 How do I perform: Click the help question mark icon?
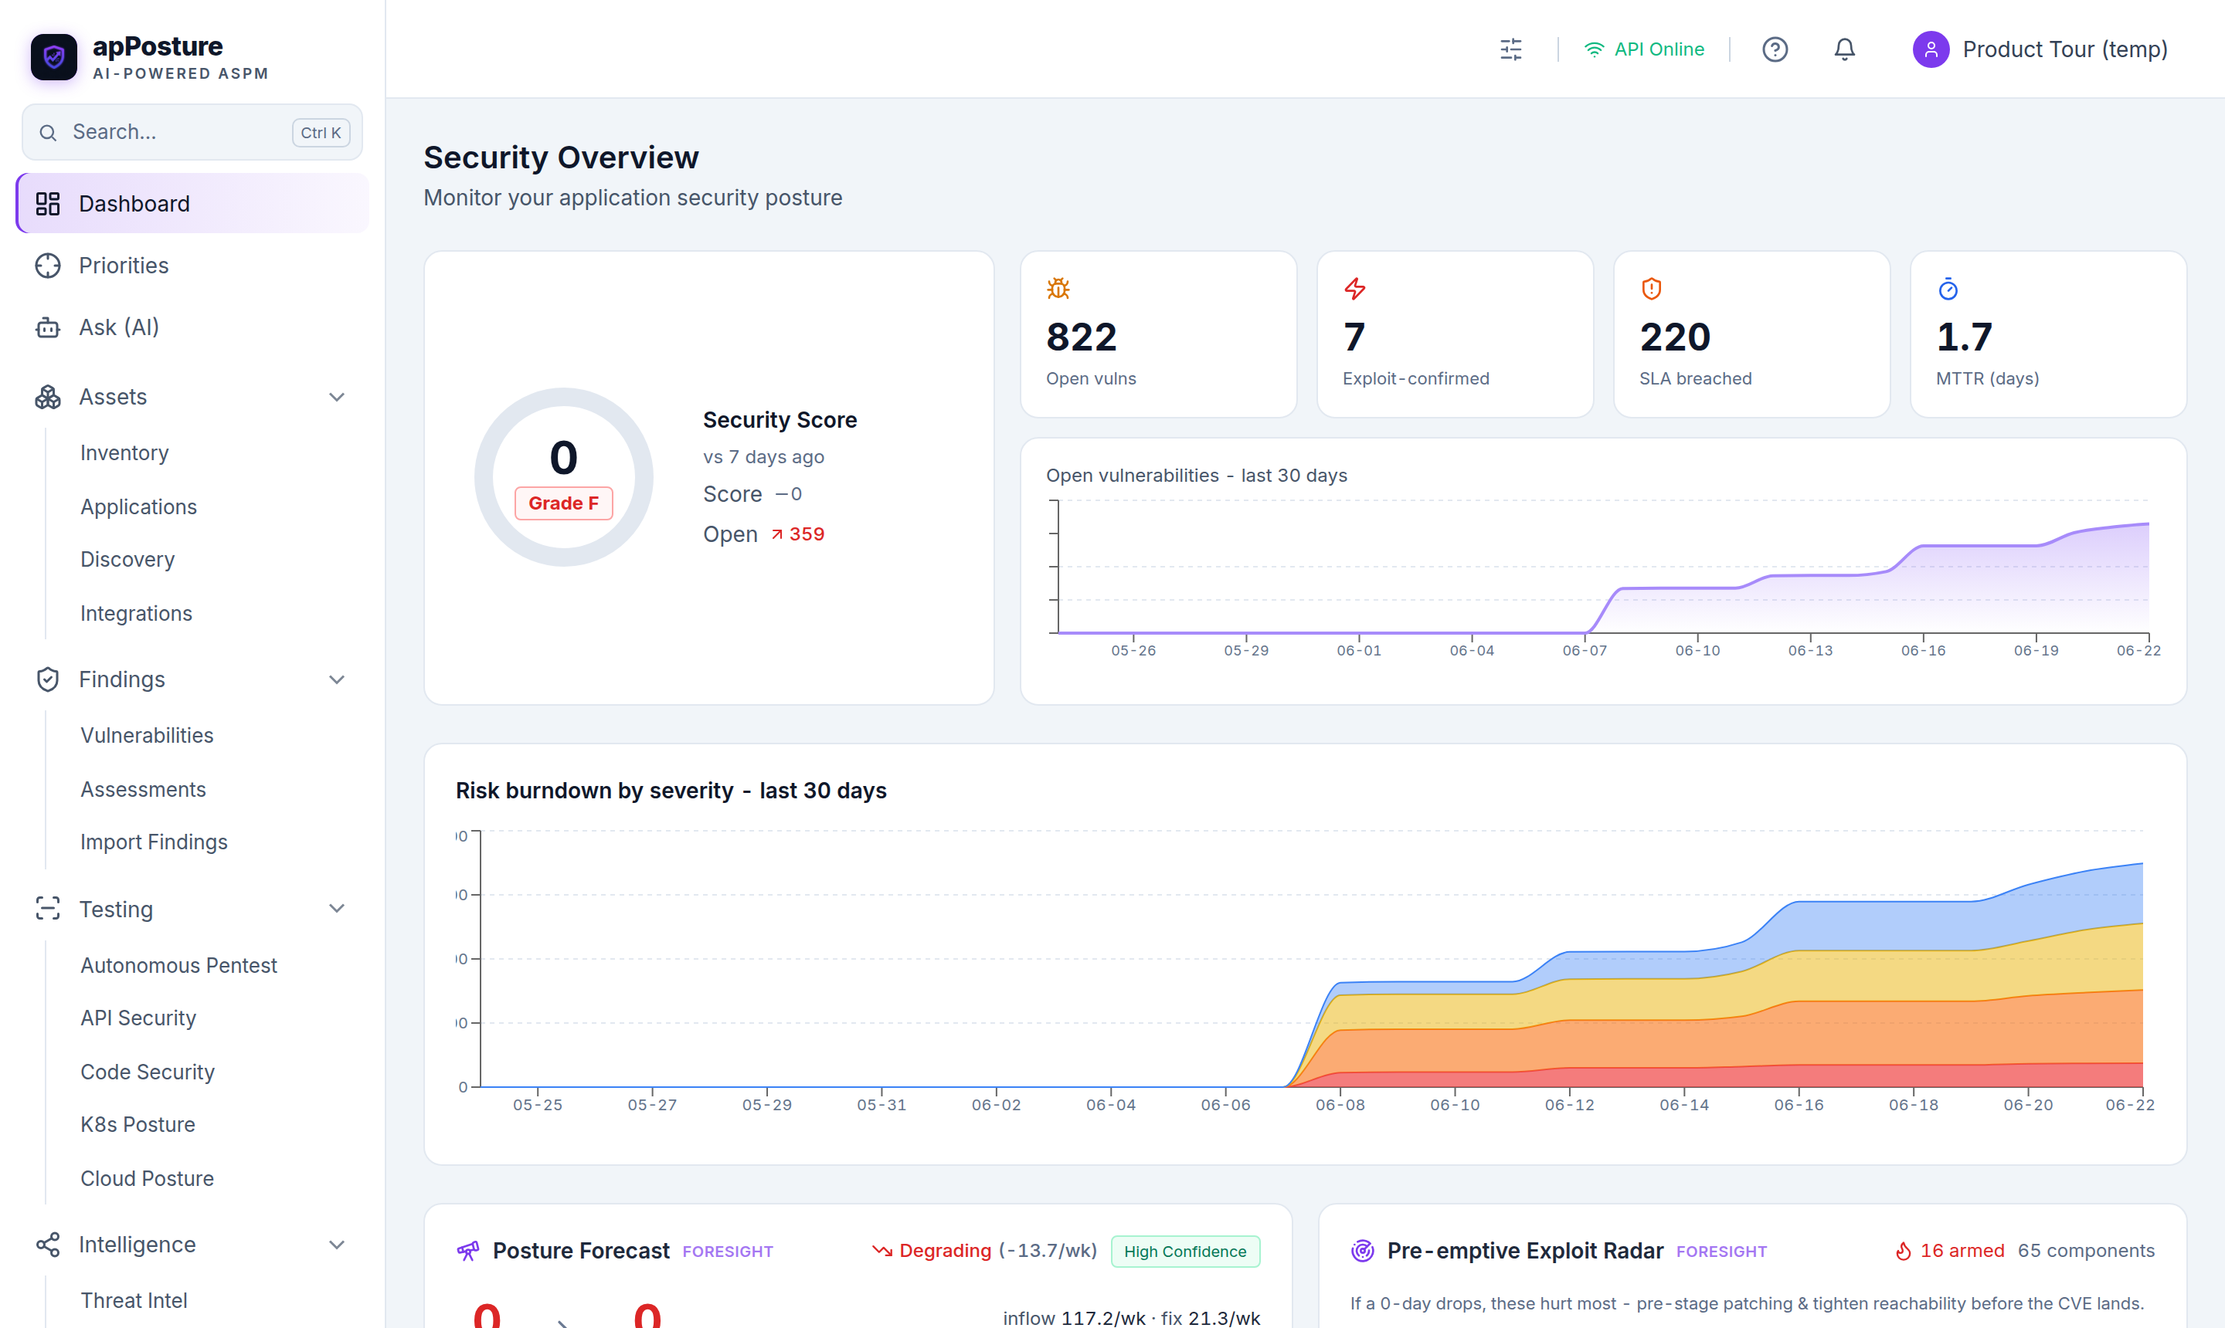pos(1775,49)
